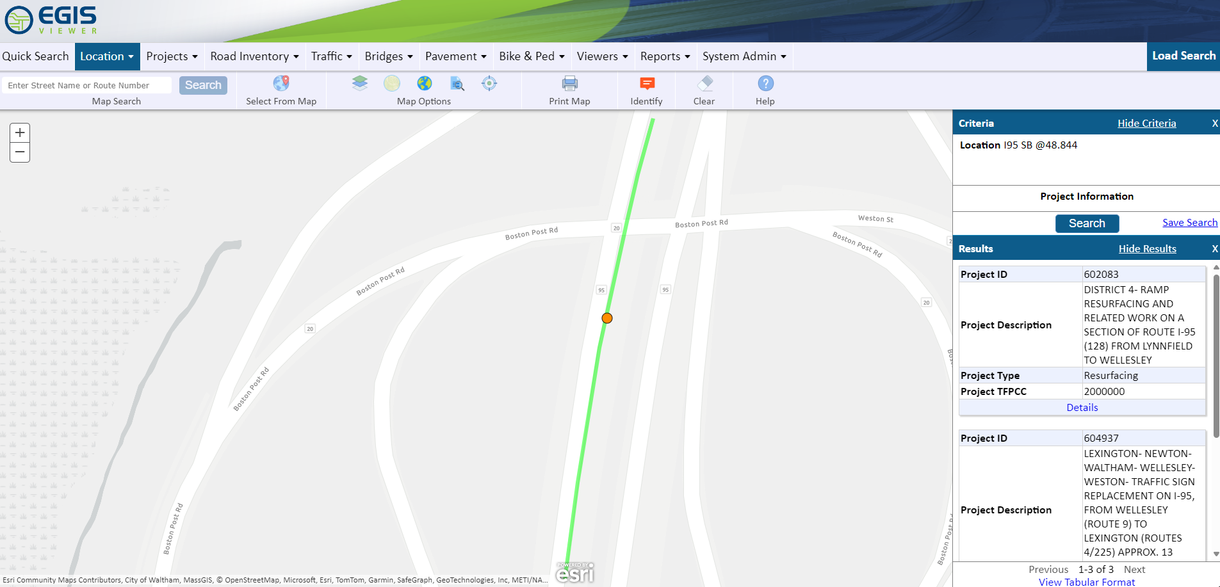
Task: Open the Traffic dropdown menu
Action: coord(332,56)
